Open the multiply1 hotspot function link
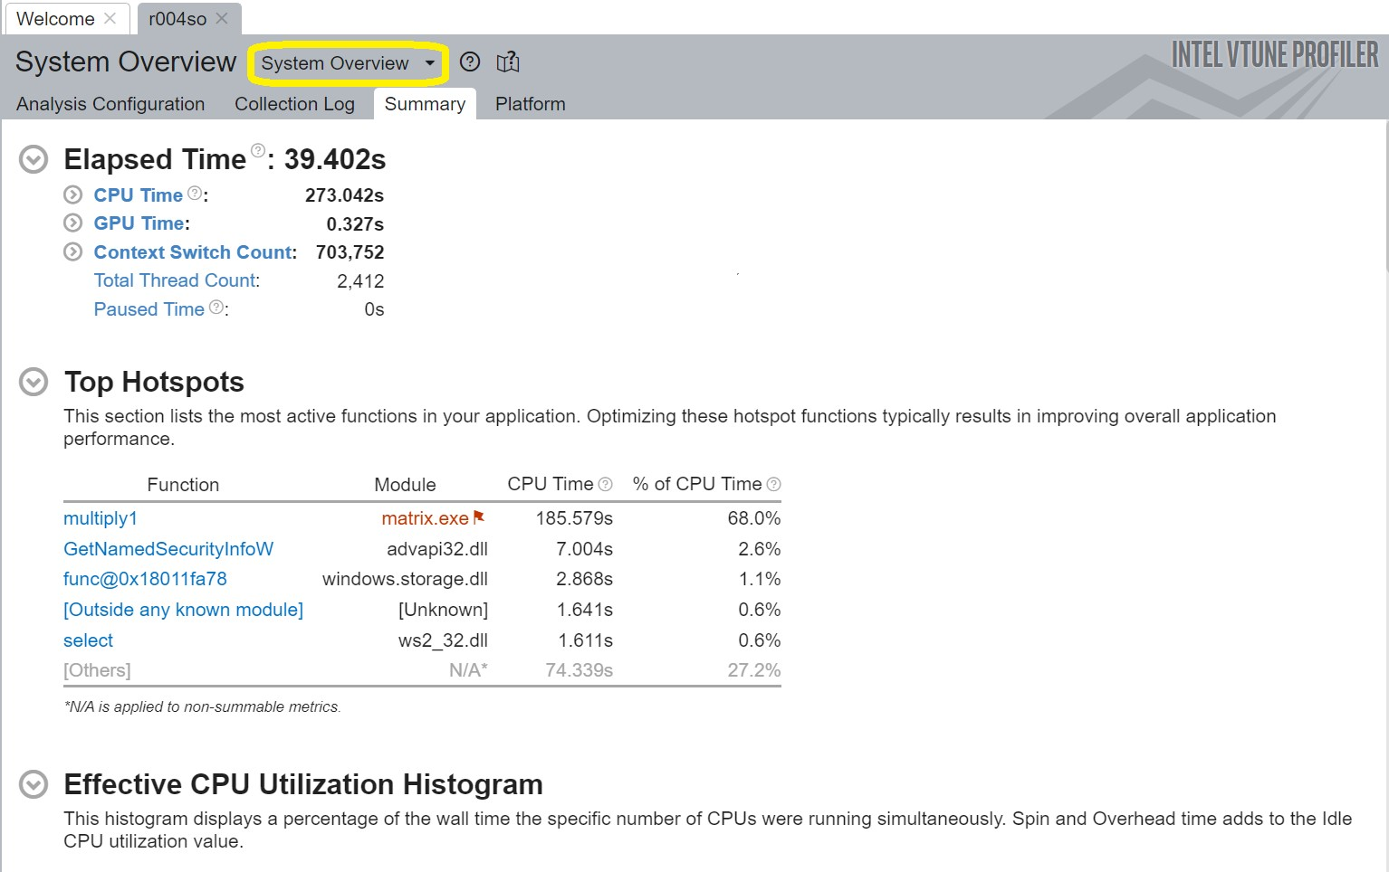This screenshot has width=1389, height=872. click(x=101, y=518)
